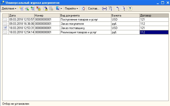The height and width of the screenshot is (106, 170).
Task: Click the Заказ поставщику row document icon
Action: [5, 28]
